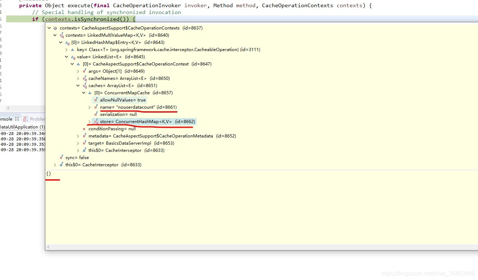Image resolution: width=478 pixels, height=280 pixels.
Task: Collapse the root contexts= CacheAspectSupport$CacheOperationContexts node
Action: pyautogui.click(x=49, y=28)
